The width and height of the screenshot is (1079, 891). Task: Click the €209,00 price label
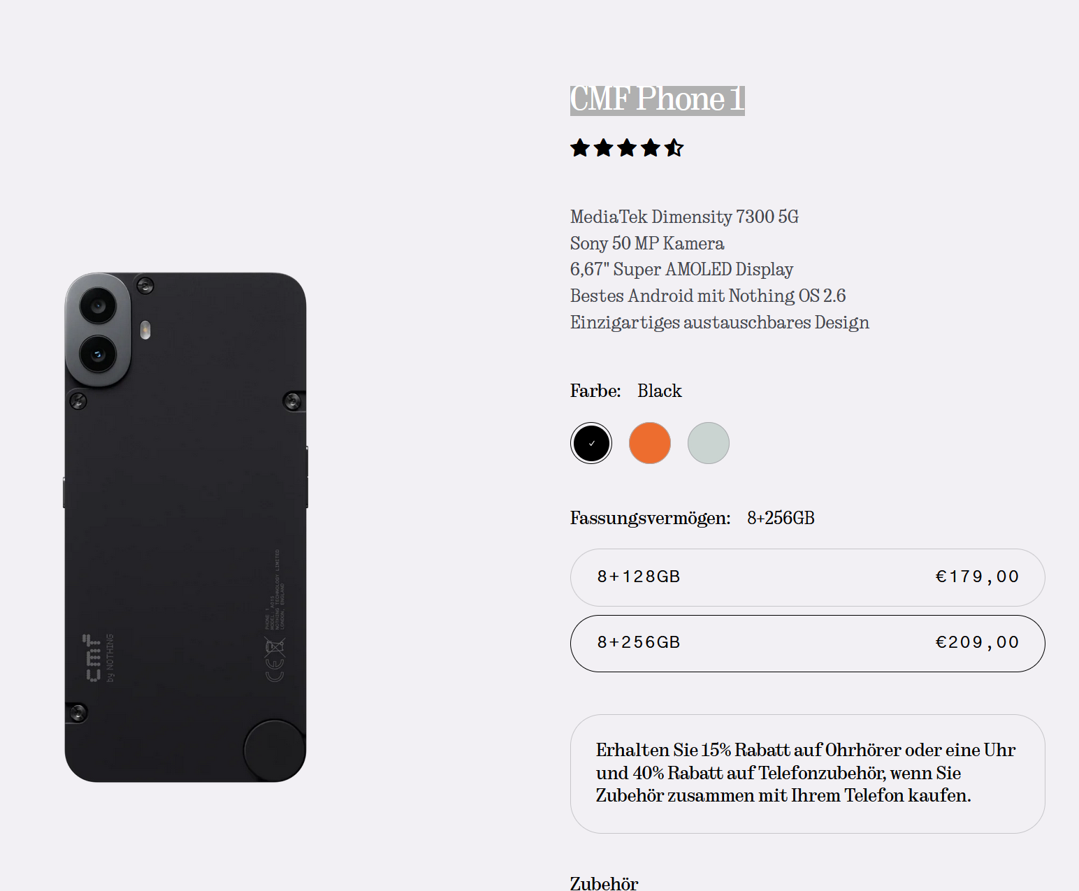tap(977, 642)
